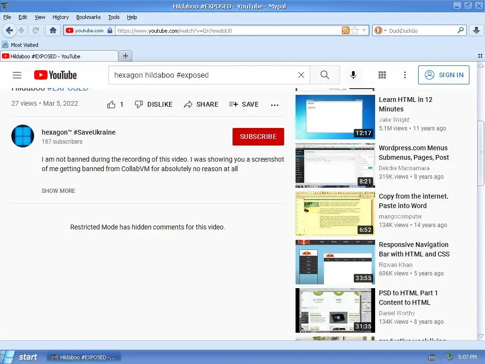
Task: Click the security shield tray icon
Action: click(450, 357)
